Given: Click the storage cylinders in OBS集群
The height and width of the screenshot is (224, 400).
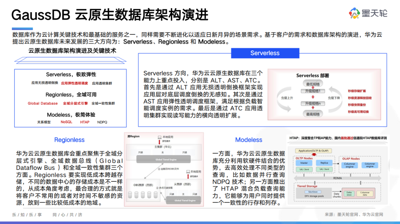Looking at the screenshot, I should click(143, 195).
